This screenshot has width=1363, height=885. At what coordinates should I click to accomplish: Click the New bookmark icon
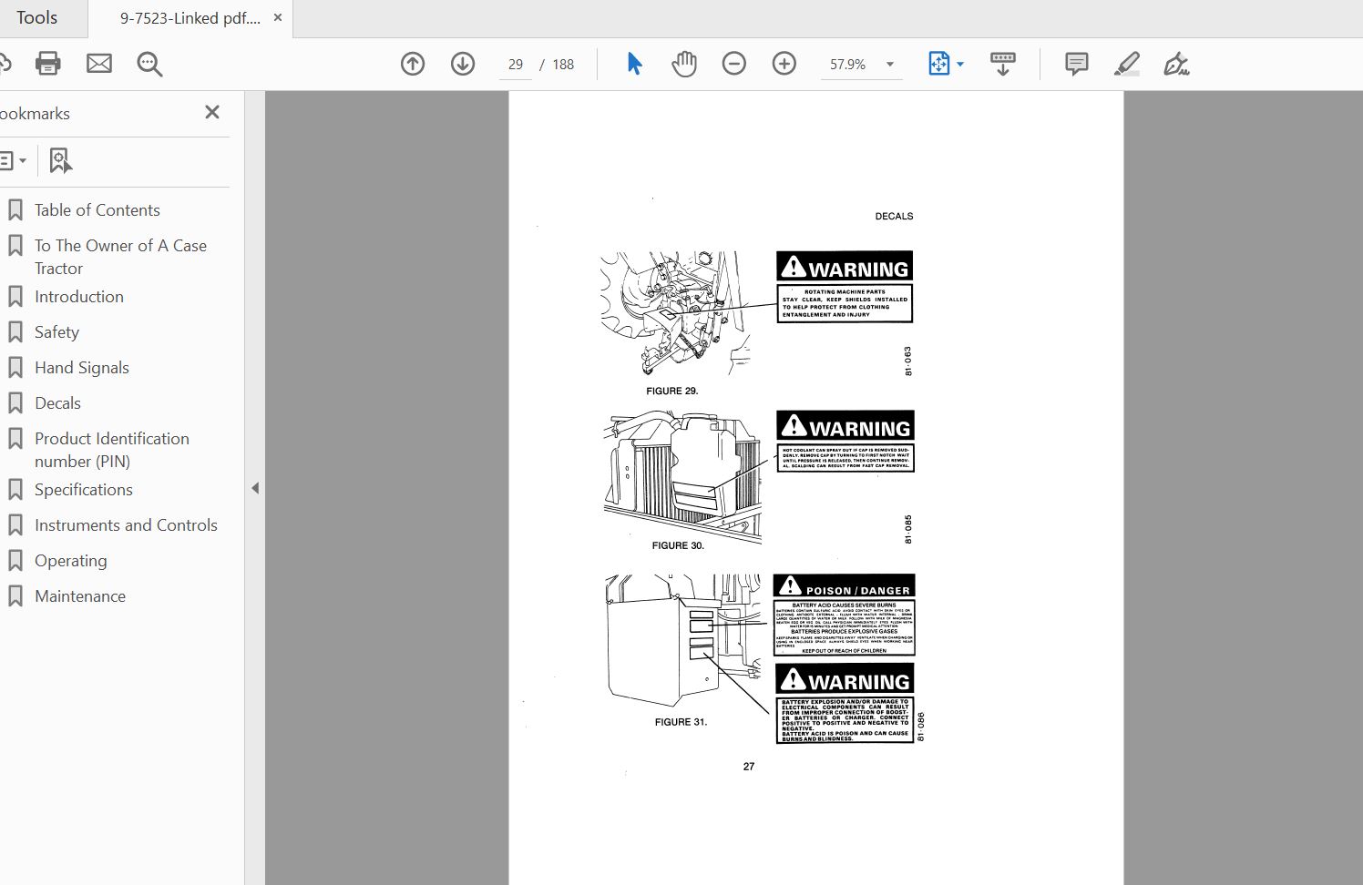(x=59, y=160)
